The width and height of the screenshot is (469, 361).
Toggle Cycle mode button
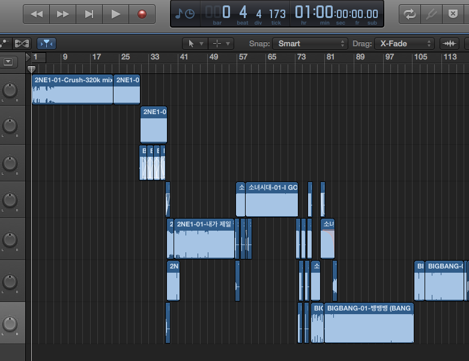[410, 14]
